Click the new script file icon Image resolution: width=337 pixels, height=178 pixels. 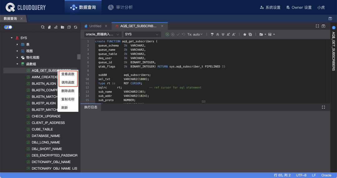49,27
